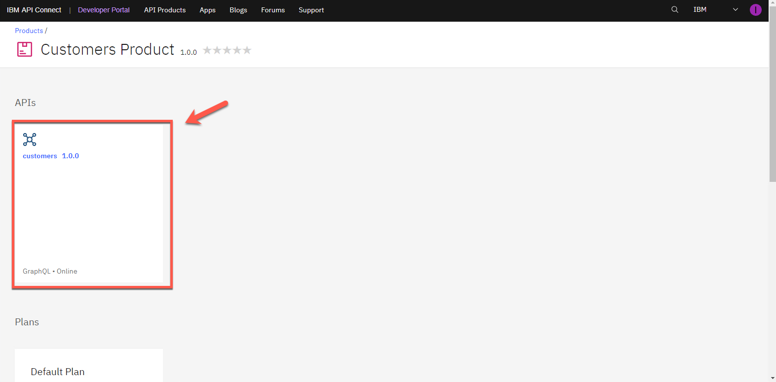Navigate to Blogs in top bar
776x382 pixels.
[x=238, y=10]
